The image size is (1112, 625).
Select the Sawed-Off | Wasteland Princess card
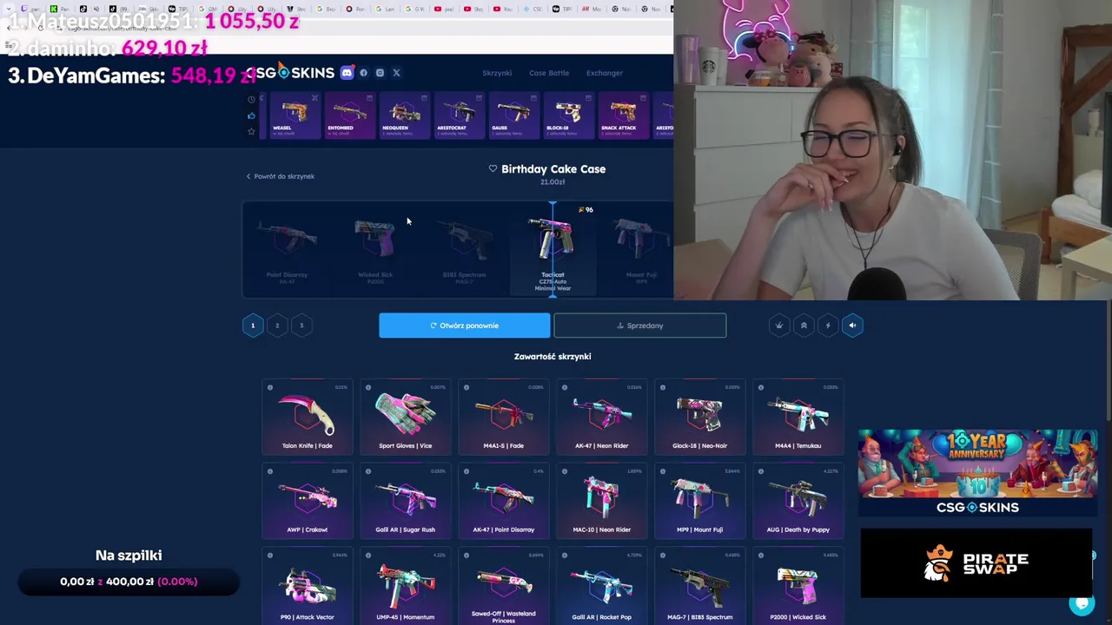coord(503,586)
